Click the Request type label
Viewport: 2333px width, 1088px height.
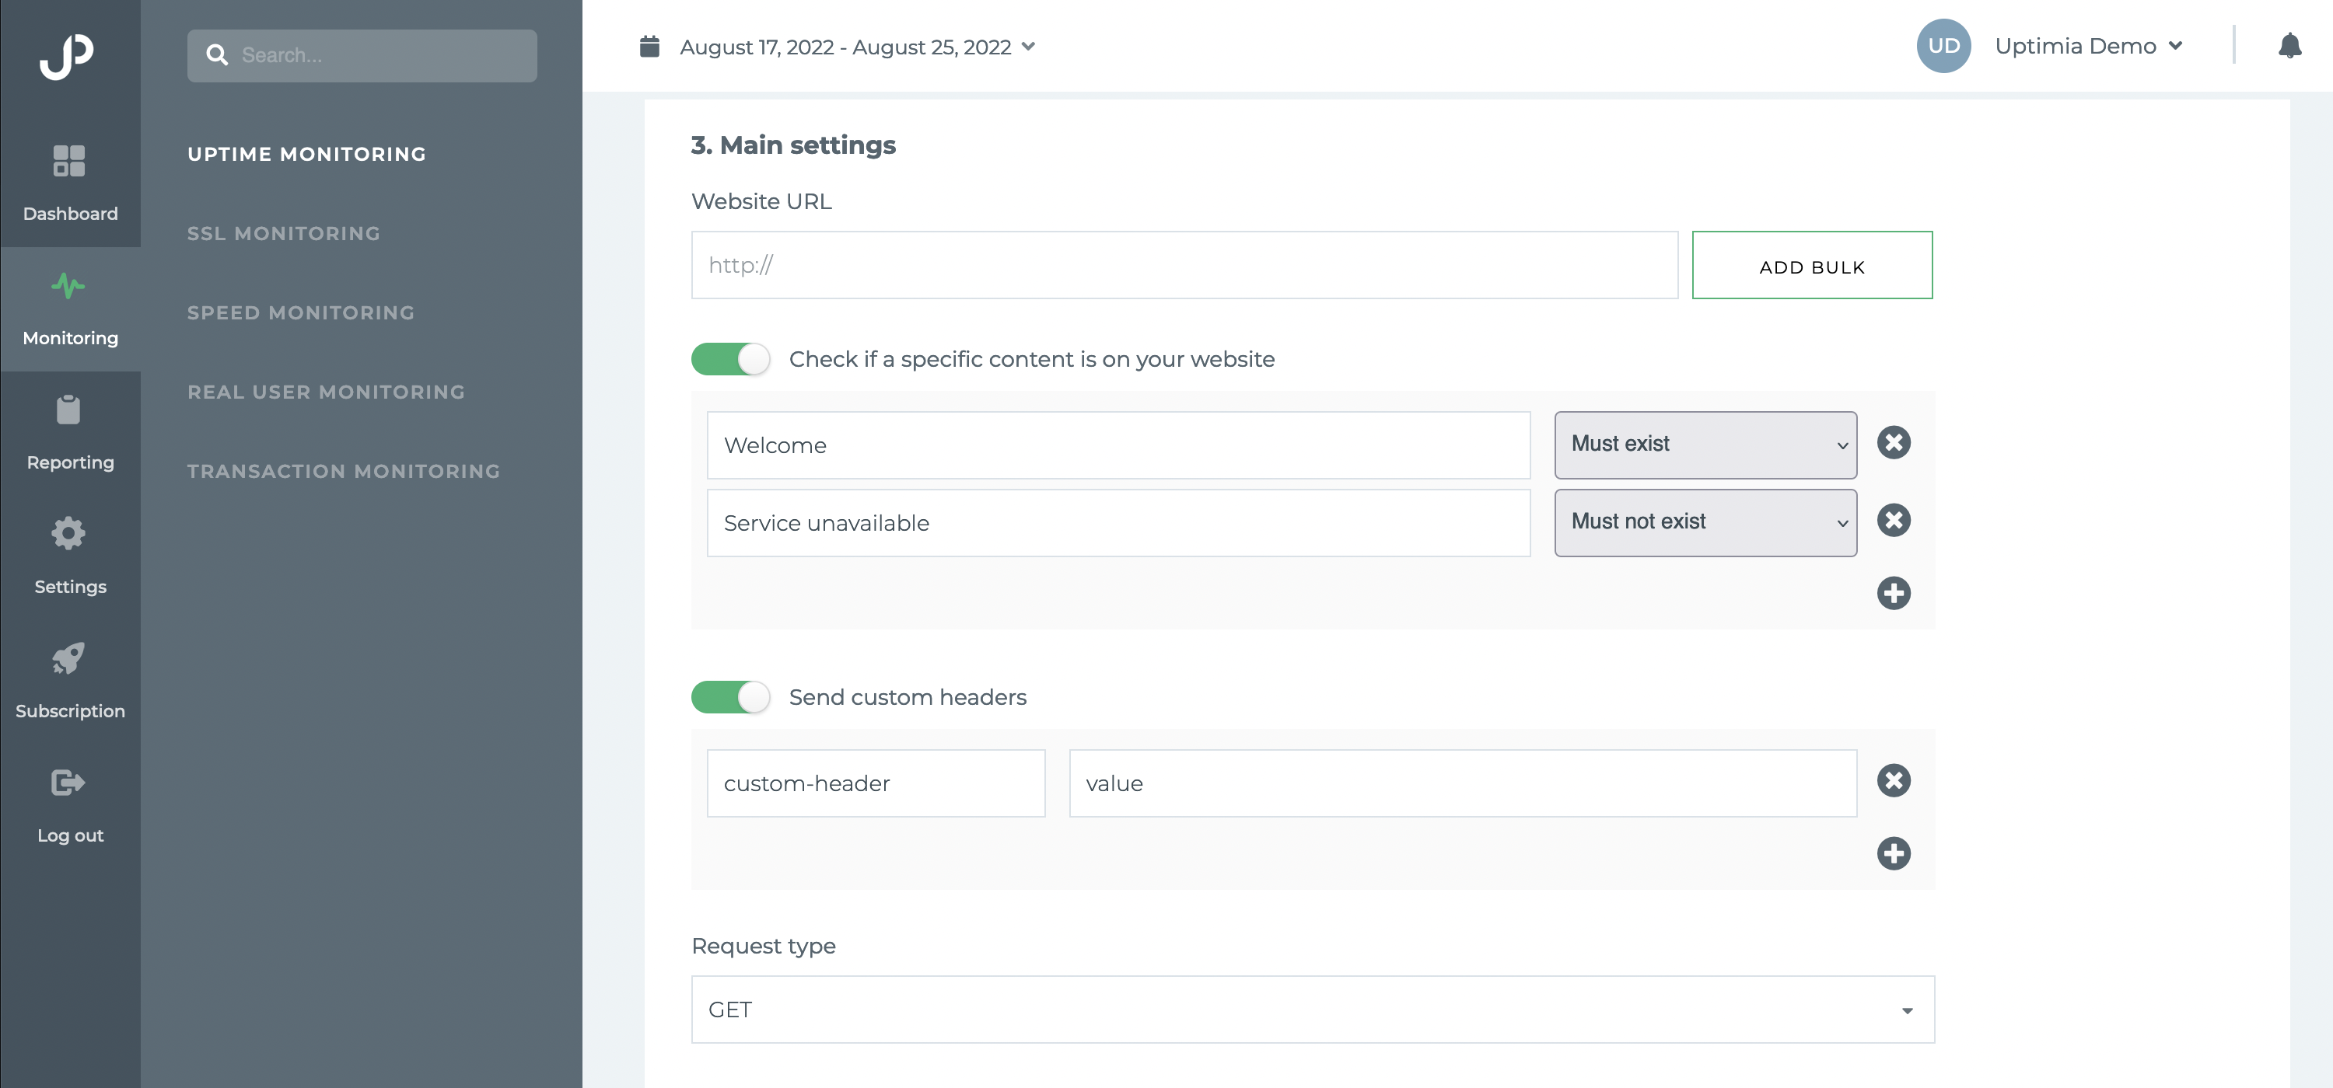pos(764,946)
